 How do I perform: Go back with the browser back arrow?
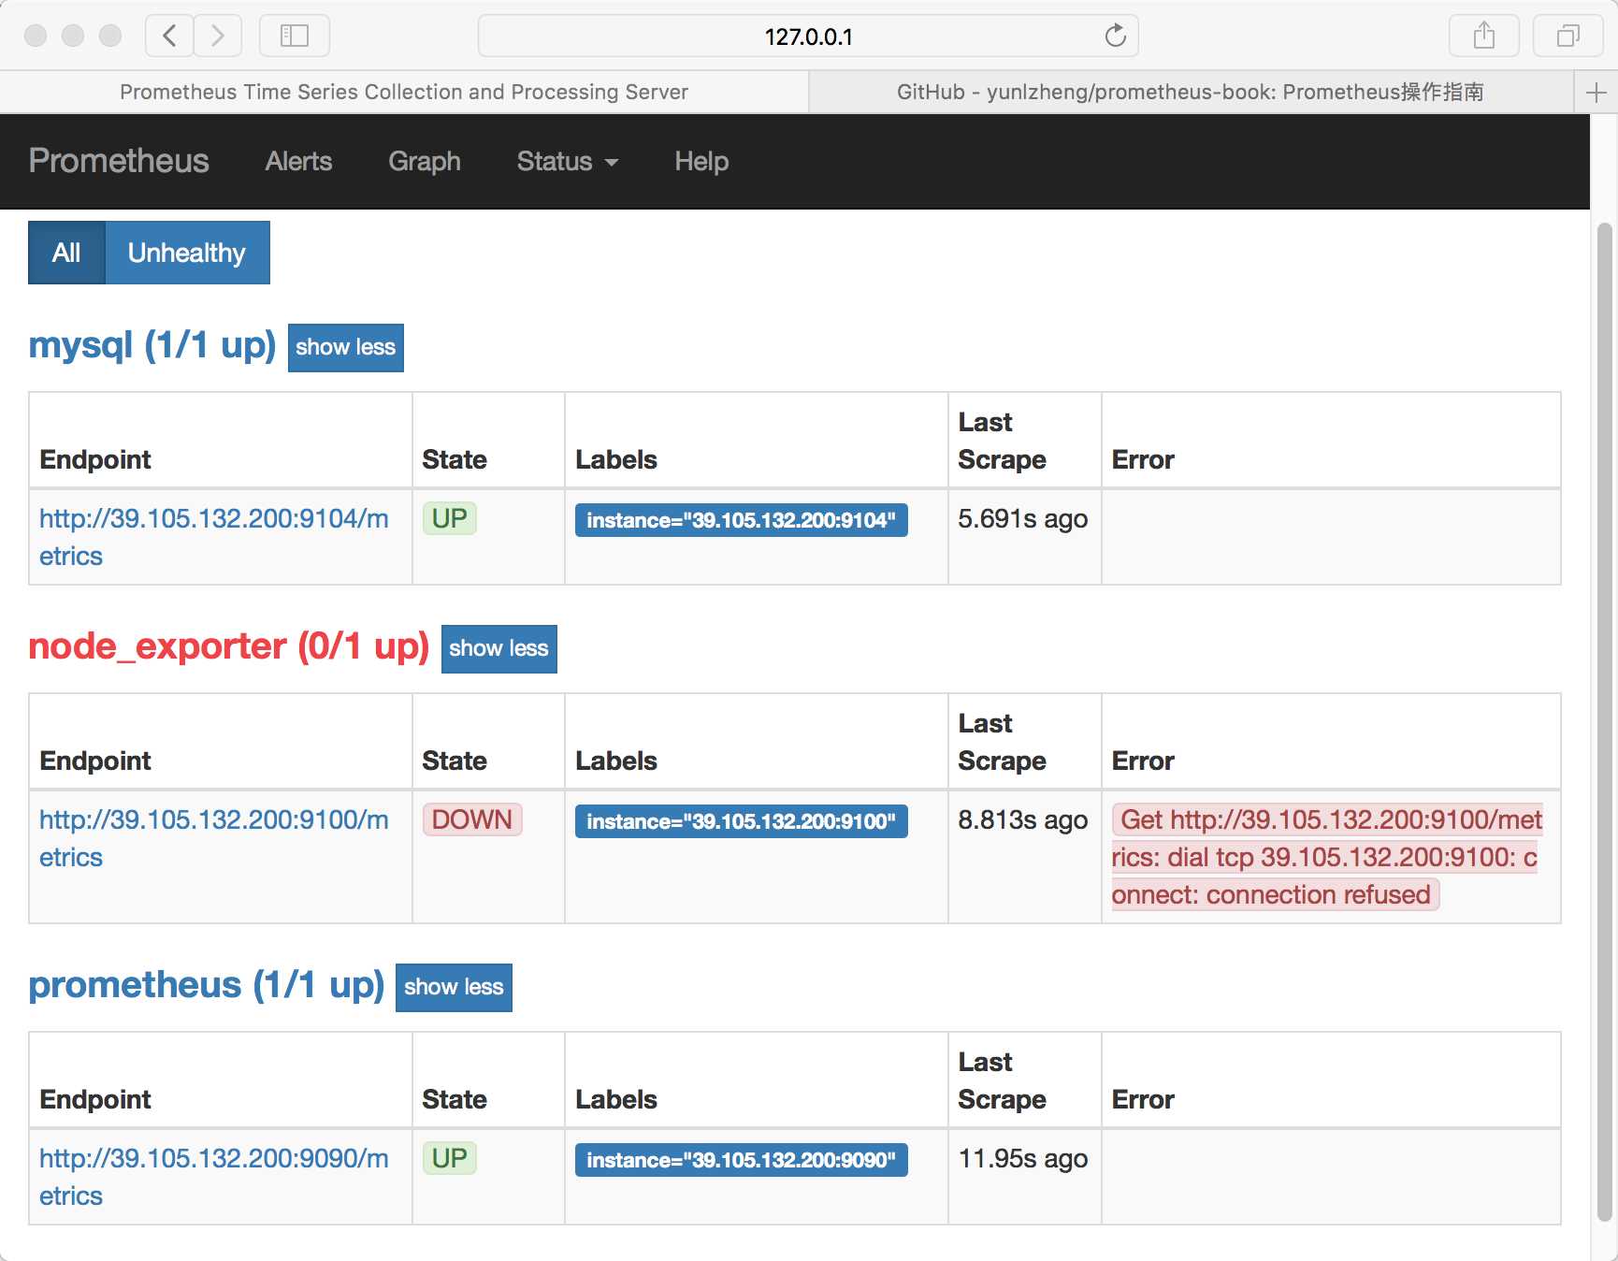click(169, 36)
